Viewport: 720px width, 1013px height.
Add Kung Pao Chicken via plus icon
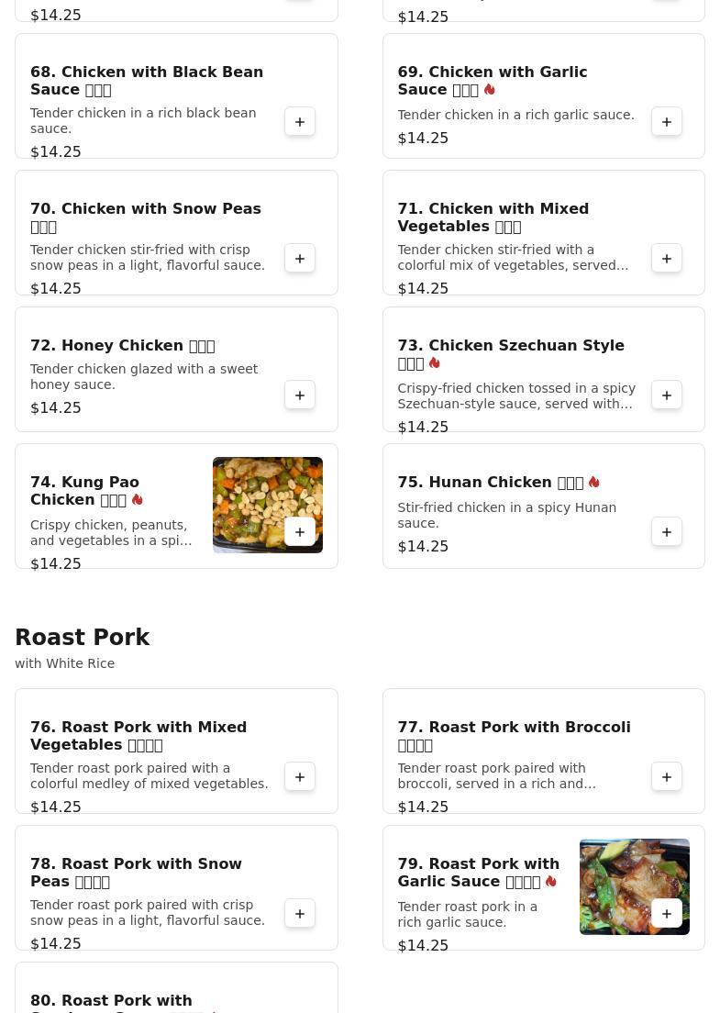[300, 531]
